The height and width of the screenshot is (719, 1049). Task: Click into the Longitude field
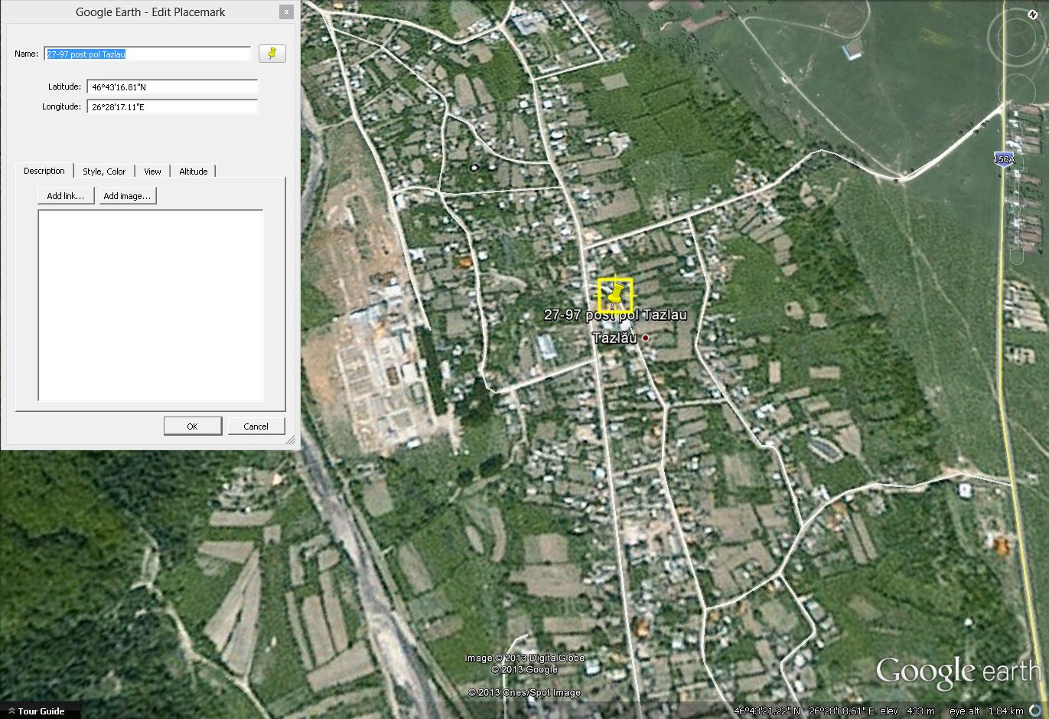click(x=172, y=107)
